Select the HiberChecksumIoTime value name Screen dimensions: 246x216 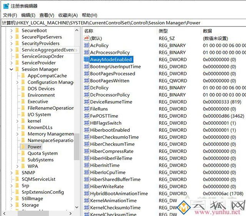click(115, 137)
